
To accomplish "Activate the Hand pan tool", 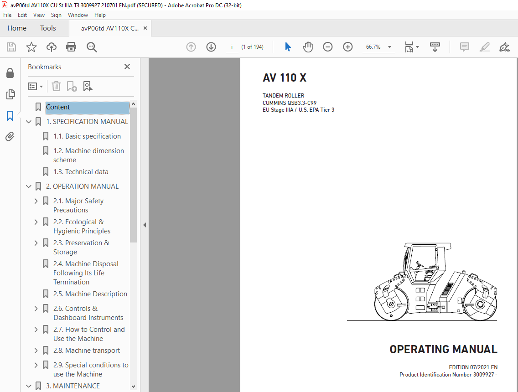I will tap(307, 47).
